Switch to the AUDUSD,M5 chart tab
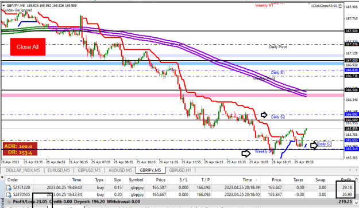 [x=120, y=170]
